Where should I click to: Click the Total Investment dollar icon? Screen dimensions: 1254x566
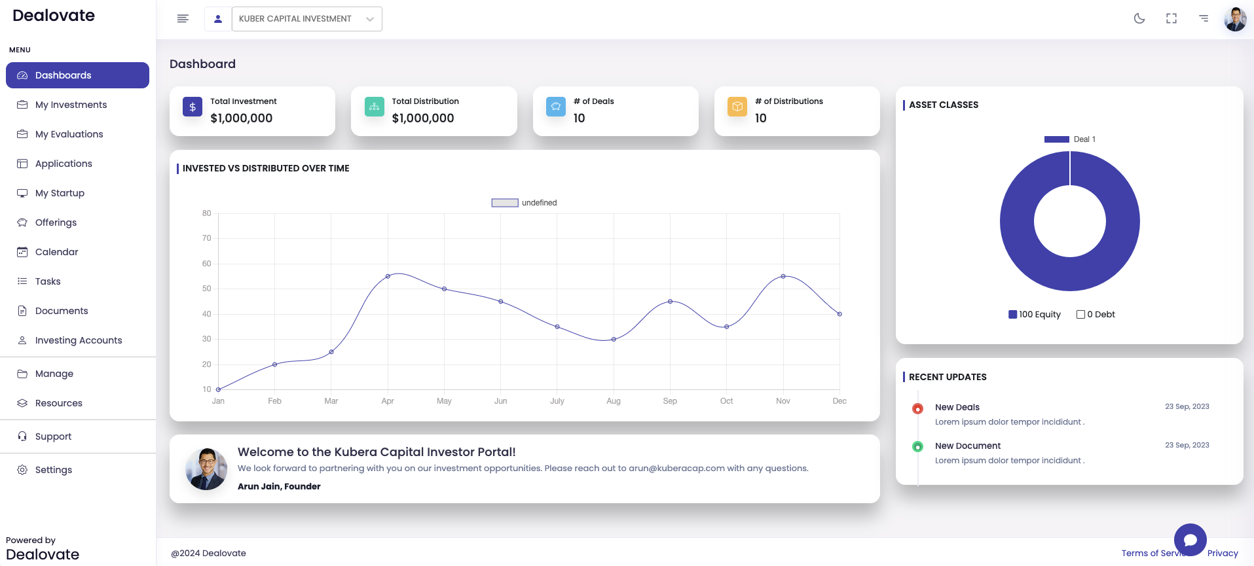193,107
